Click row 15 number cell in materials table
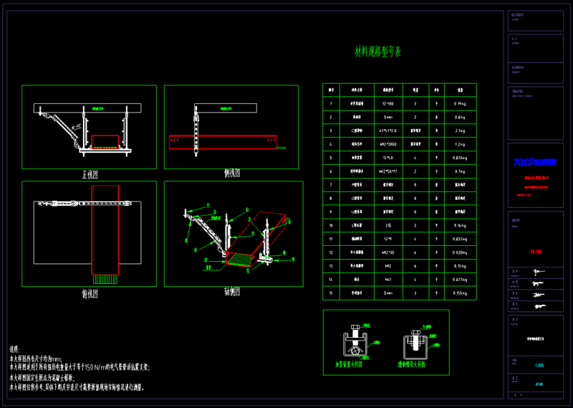The image size is (573, 408). 331,293
